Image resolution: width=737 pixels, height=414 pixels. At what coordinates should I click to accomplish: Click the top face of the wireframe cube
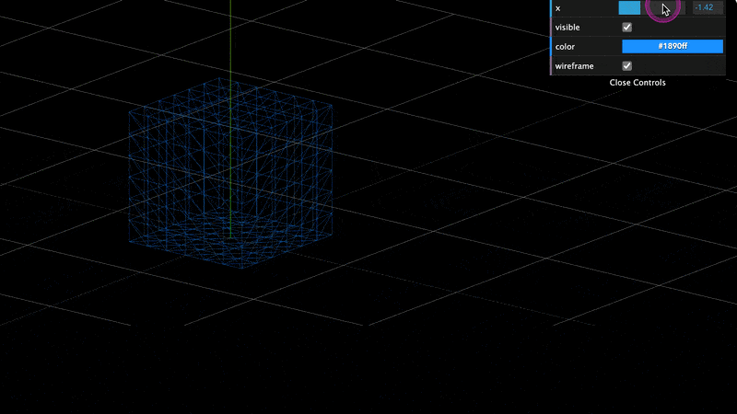pos(230,99)
